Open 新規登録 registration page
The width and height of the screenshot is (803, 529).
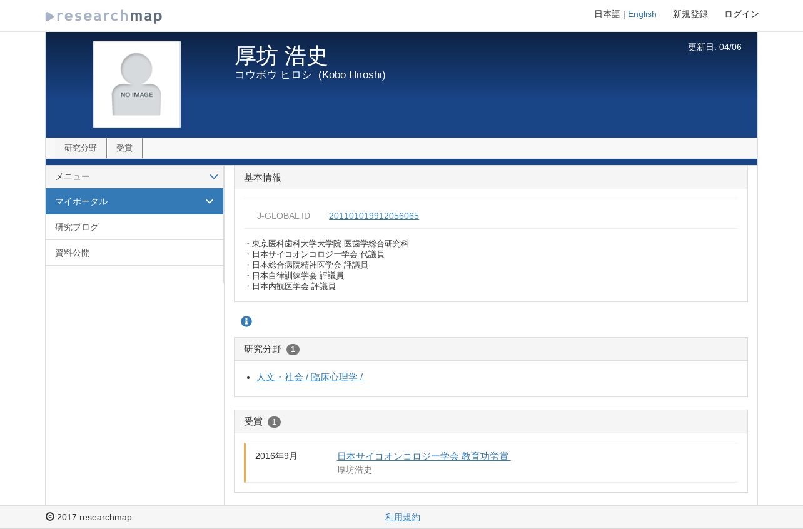pyautogui.click(x=690, y=14)
